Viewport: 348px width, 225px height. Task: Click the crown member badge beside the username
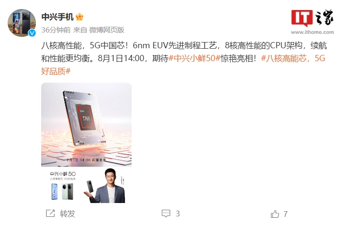pyautogui.click(x=79, y=17)
